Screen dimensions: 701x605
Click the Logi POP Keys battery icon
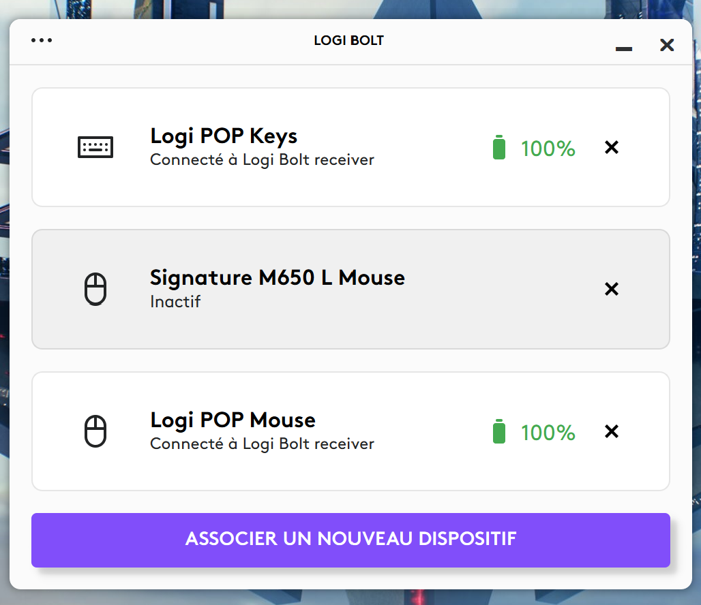[x=499, y=147]
